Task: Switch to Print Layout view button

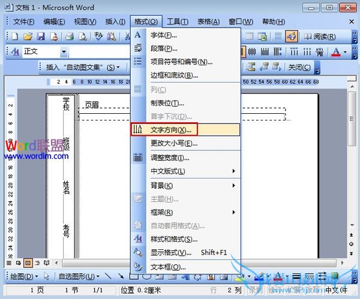Action: tap(28, 263)
